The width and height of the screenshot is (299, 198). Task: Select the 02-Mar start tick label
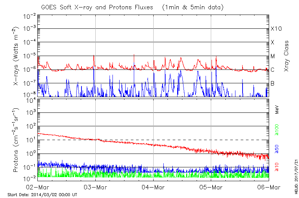pos(37,187)
